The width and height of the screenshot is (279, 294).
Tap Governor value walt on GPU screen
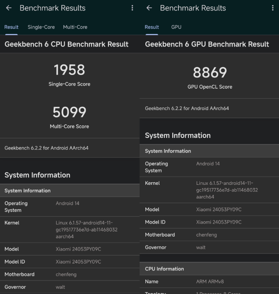coord(201,247)
